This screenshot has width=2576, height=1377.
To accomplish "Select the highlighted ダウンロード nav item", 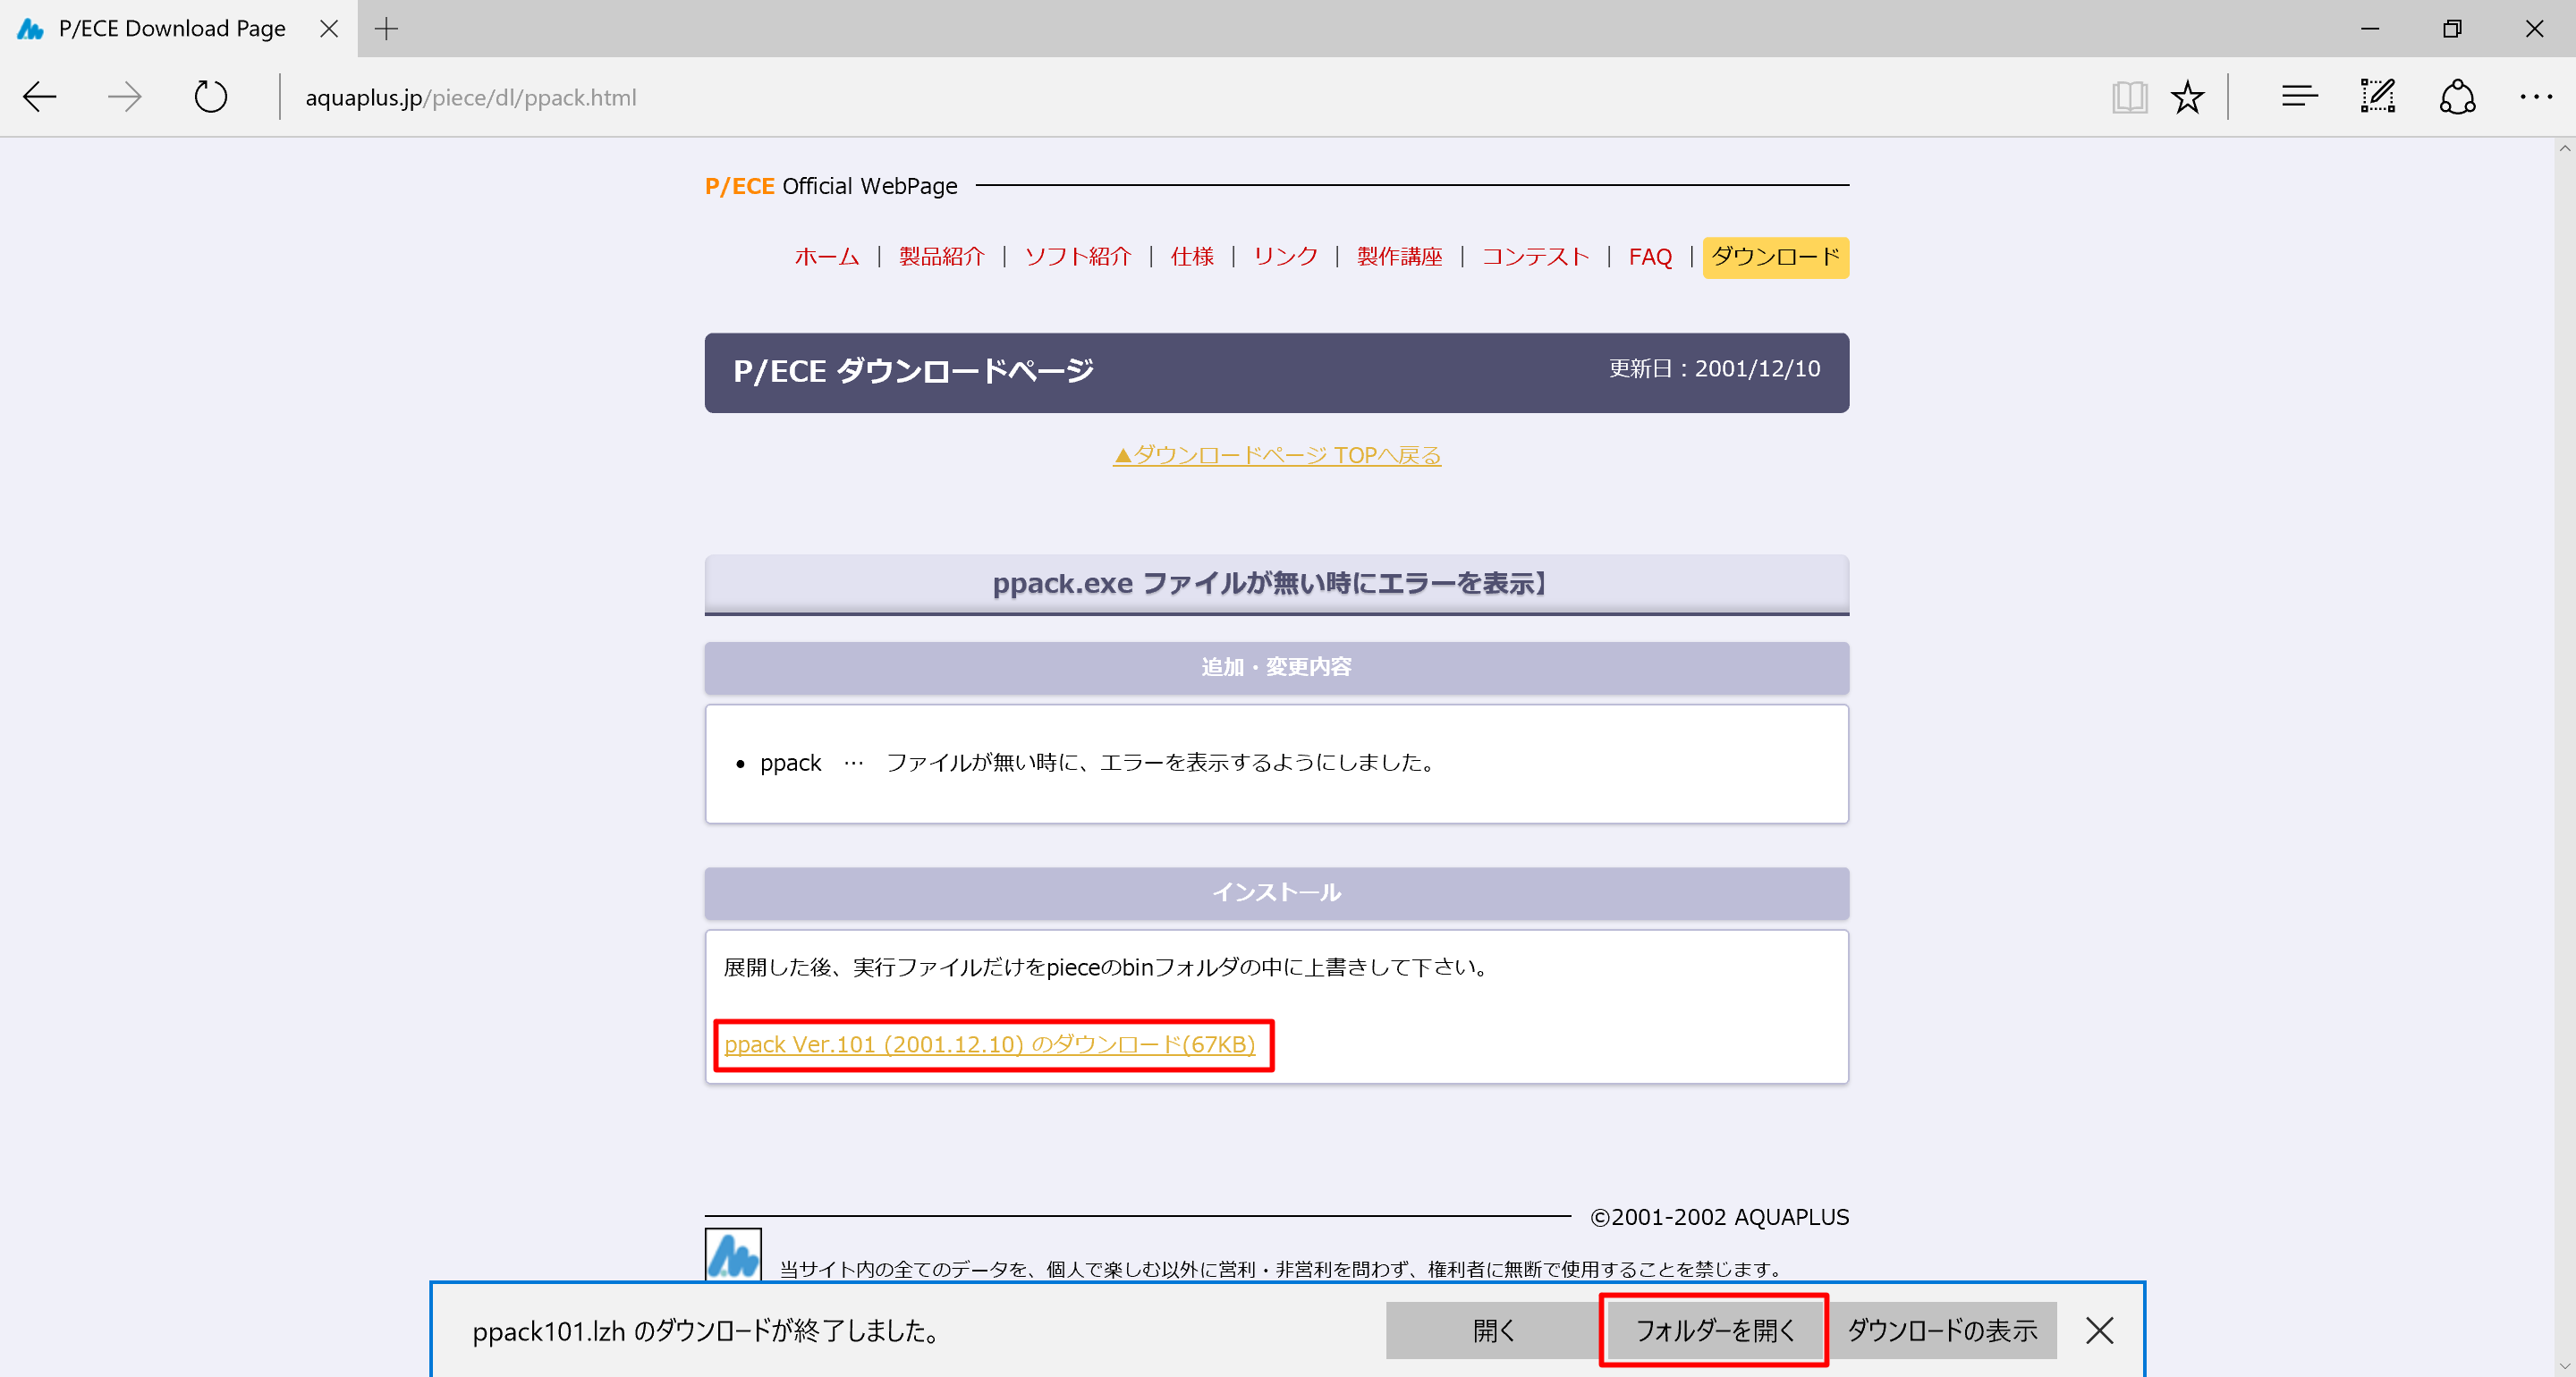I will coord(1775,257).
